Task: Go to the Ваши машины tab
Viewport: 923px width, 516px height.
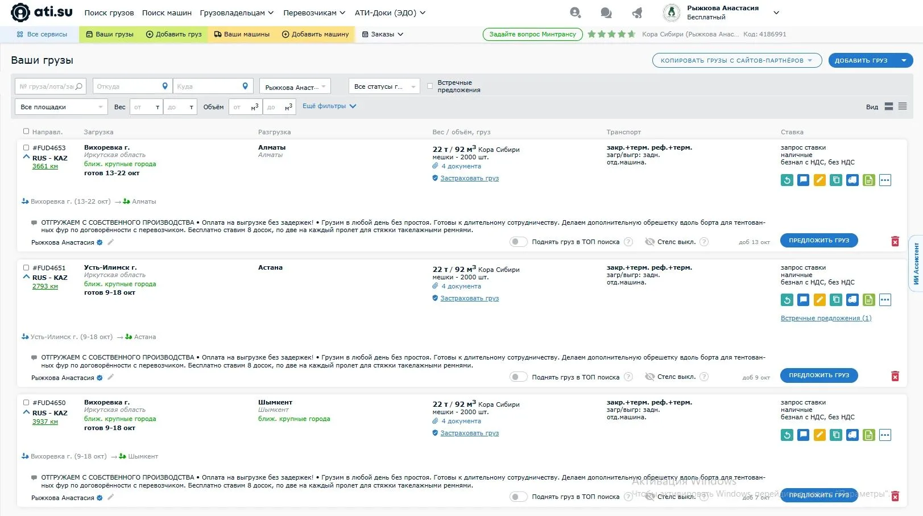Action: click(x=242, y=34)
